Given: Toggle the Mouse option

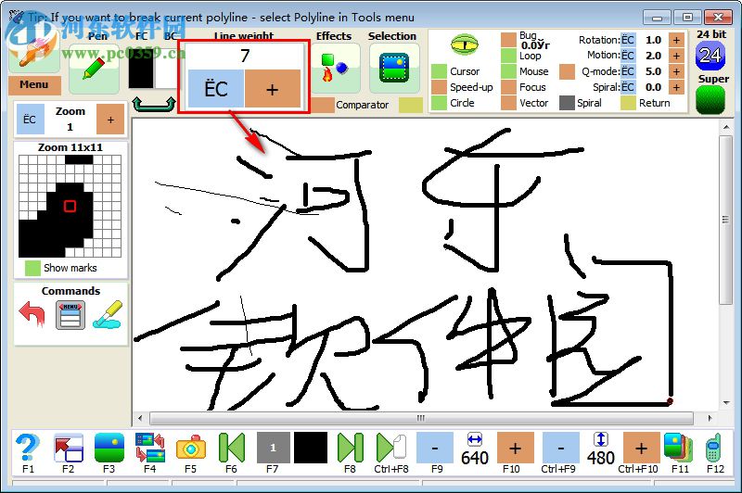Looking at the screenshot, I should tap(508, 71).
